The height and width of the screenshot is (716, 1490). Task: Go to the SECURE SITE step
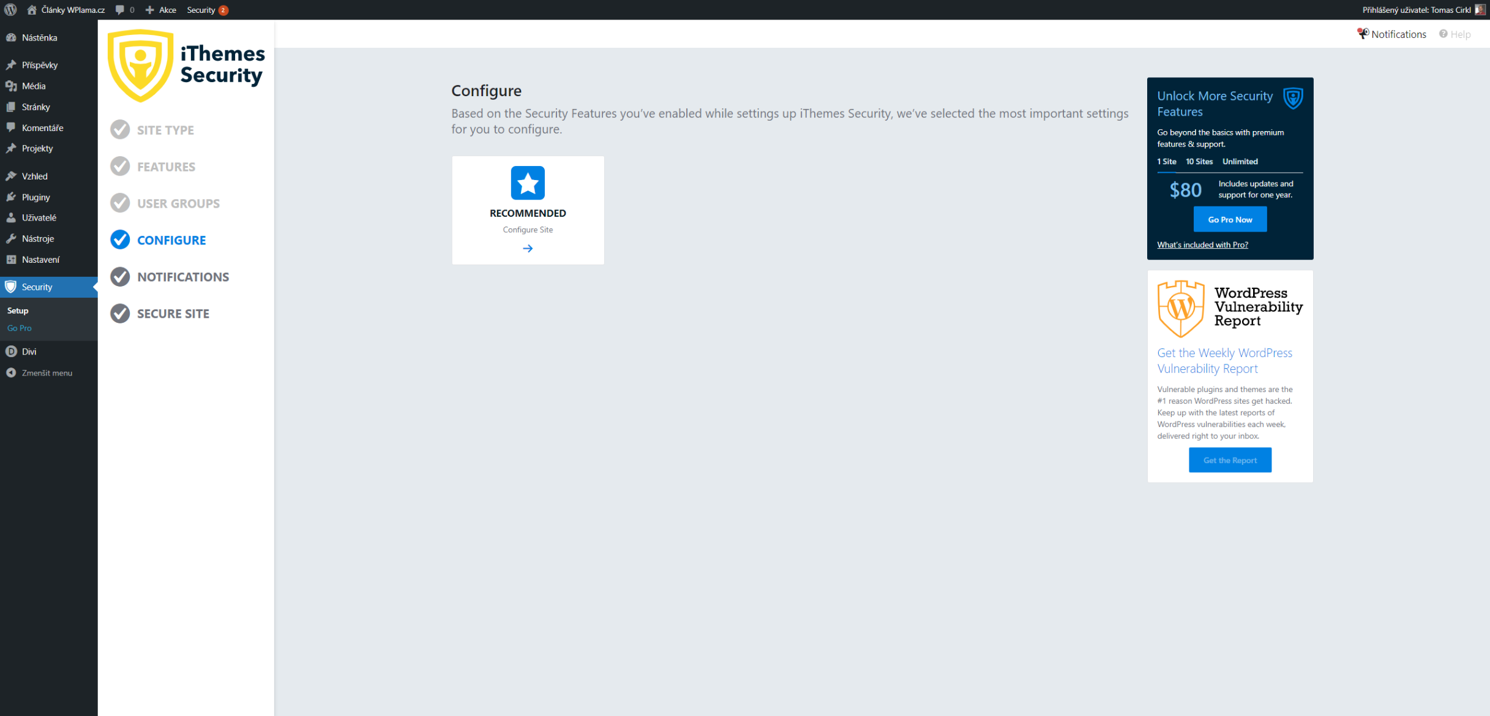[x=173, y=314]
